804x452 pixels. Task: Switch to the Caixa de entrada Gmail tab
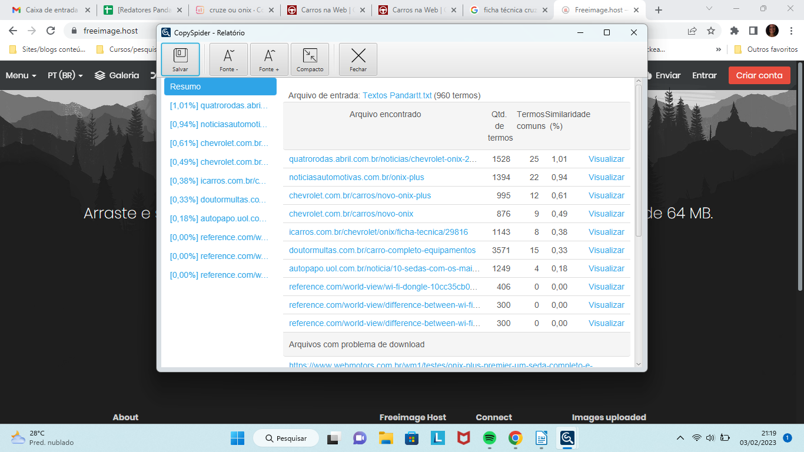[52, 10]
